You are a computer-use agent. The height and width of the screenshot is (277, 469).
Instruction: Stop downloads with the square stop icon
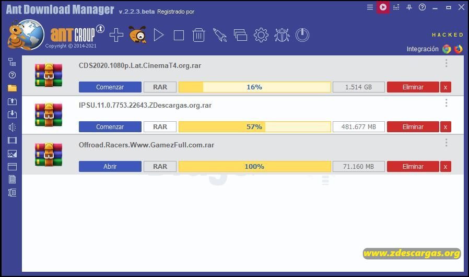(x=179, y=35)
